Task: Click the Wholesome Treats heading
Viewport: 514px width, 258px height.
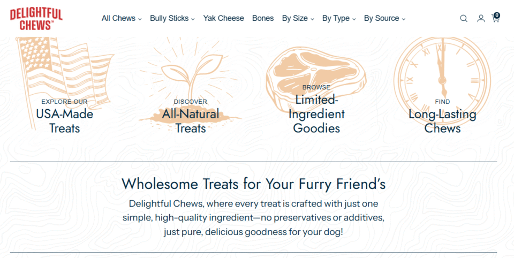Action: [253, 184]
